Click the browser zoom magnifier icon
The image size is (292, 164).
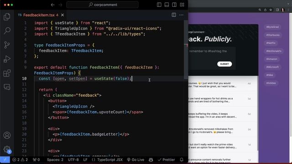point(260,10)
